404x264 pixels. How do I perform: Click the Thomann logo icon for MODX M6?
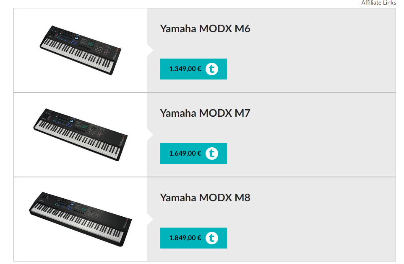(212, 69)
